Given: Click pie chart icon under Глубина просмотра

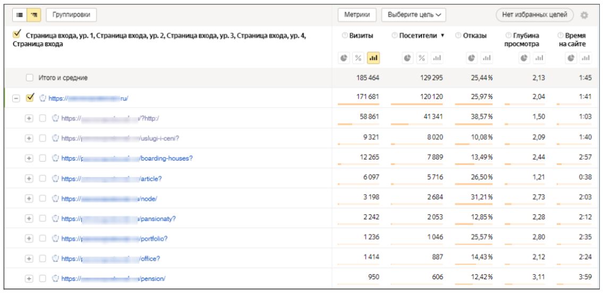Looking at the screenshot, I should [524, 58].
